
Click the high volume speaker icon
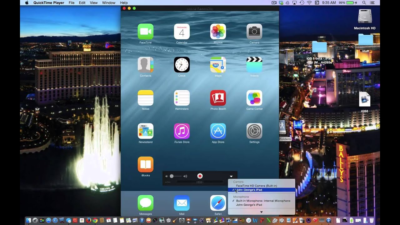coord(185,176)
